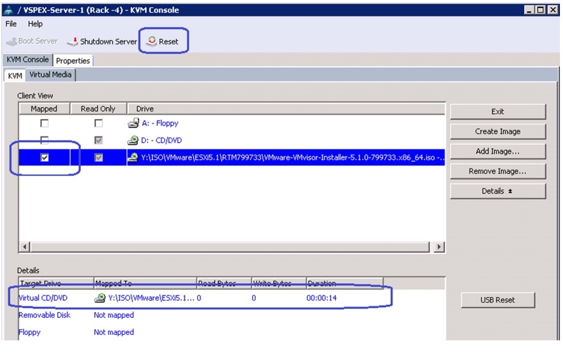Image resolution: width=563 pixels, height=364 pixels.
Task: Open the Help menu
Action: point(35,24)
